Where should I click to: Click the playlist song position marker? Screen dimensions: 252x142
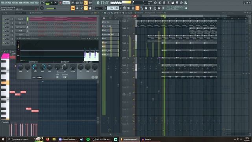click(165, 18)
